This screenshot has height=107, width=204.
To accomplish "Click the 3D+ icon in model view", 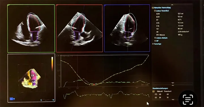I will click(12, 99).
